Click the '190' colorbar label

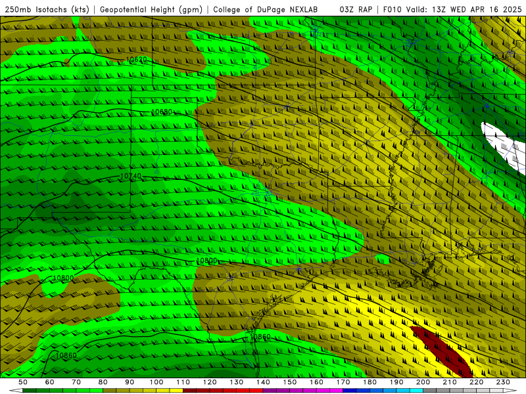tap(396, 382)
